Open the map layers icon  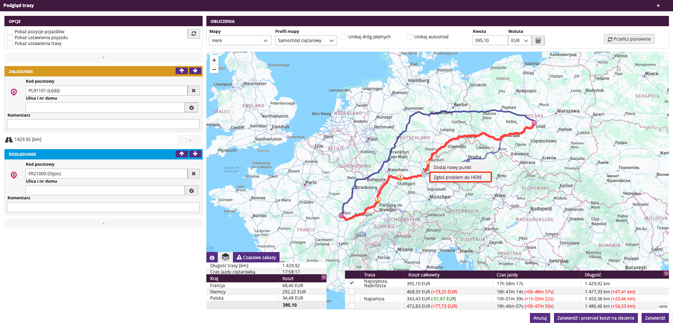pyautogui.click(x=225, y=257)
